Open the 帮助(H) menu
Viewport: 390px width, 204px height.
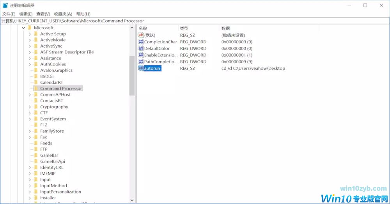[83, 14]
